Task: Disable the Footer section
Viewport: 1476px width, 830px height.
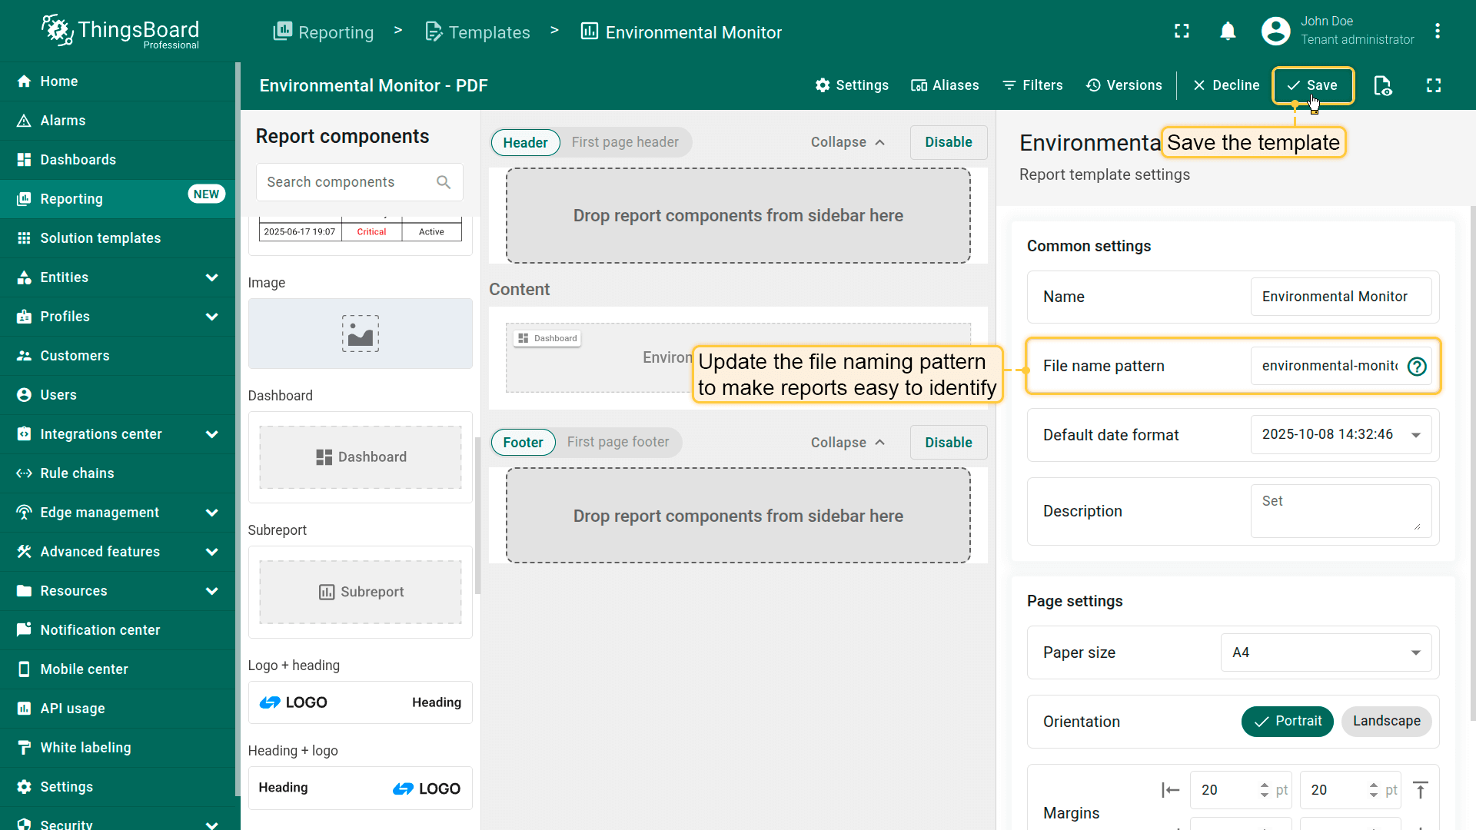Action: tap(948, 443)
